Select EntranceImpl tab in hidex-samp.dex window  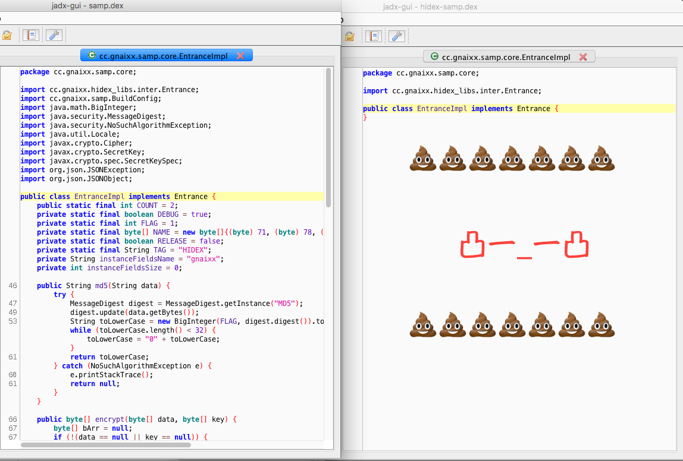[x=509, y=57]
